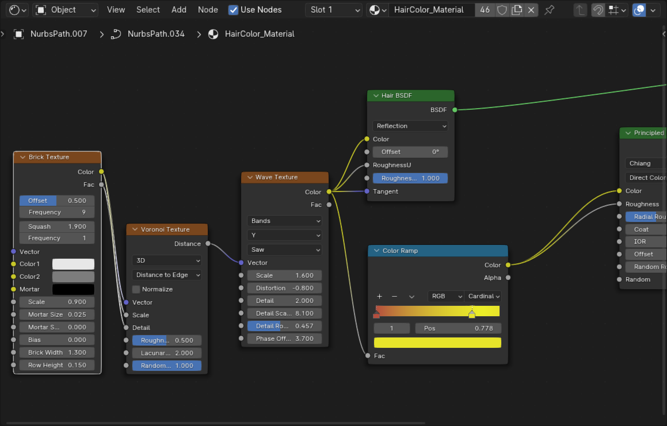
Task: Browse materials via sphere icon
Action: click(x=378, y=10)
